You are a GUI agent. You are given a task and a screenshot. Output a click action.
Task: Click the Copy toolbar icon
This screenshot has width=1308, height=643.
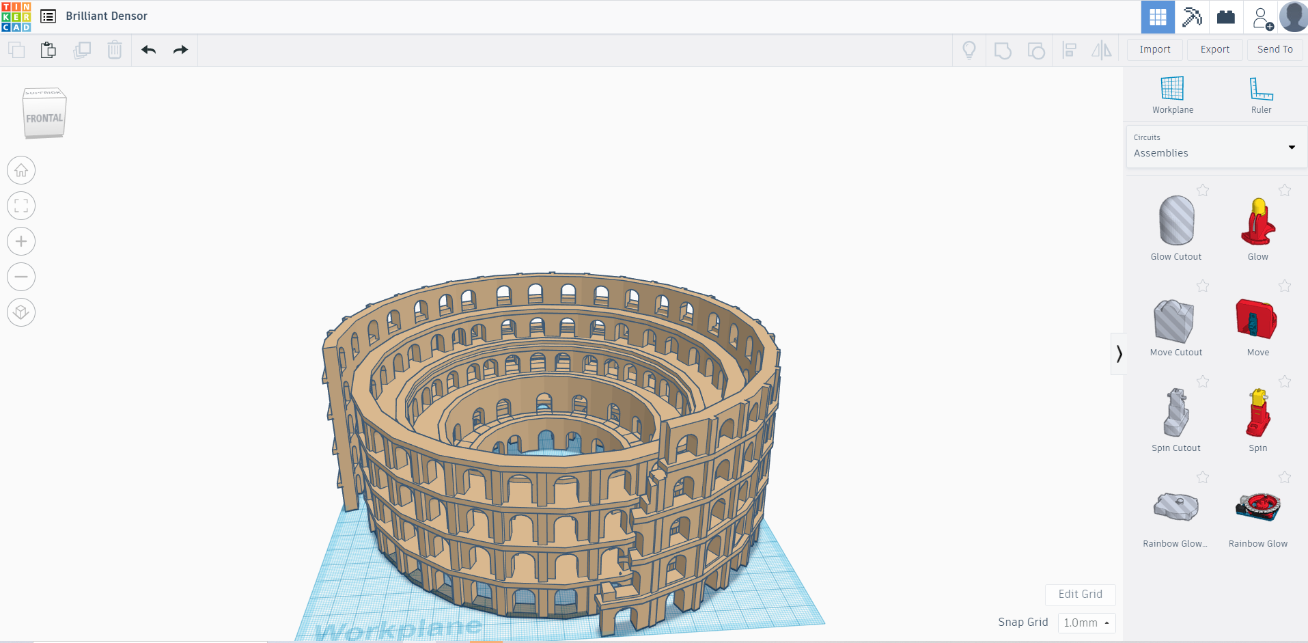point(16,50)
